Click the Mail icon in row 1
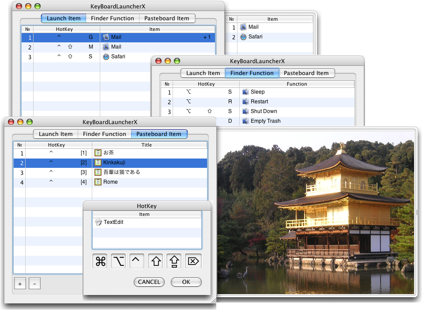Screen dimensions: 422x310 coord(105,37)
